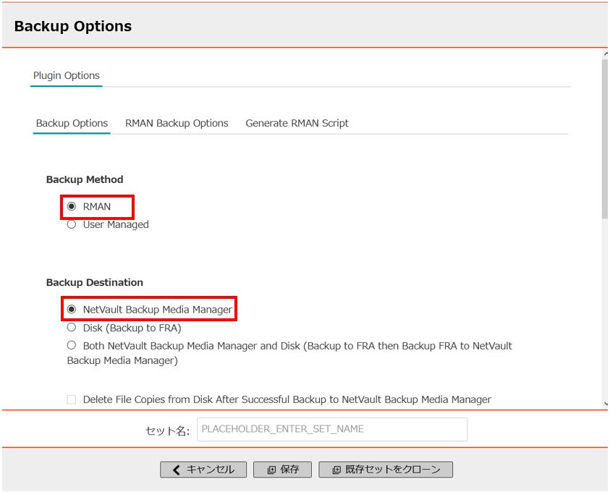
Task: Click the clone icon on 既存セットをクローン
Action: [x=336, y=470]
